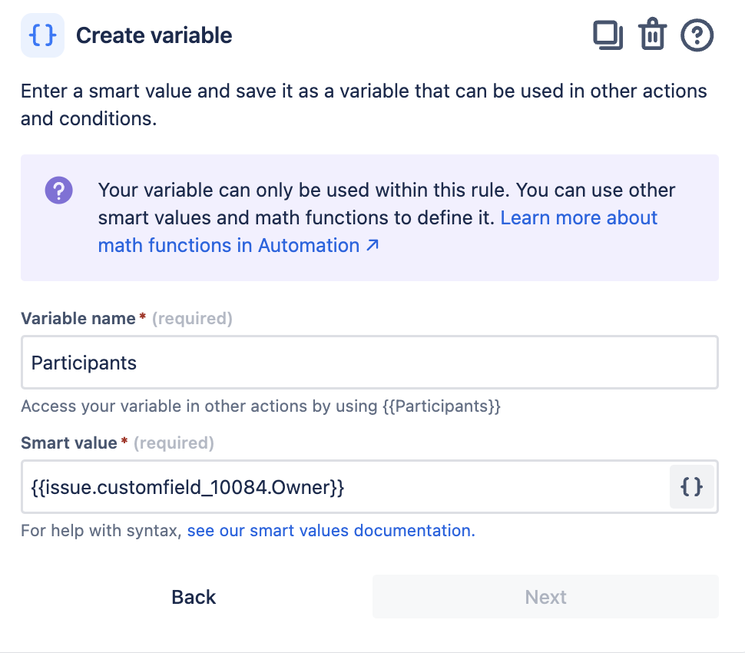
Task: Click the Smart value label
Action: (69, 443)
